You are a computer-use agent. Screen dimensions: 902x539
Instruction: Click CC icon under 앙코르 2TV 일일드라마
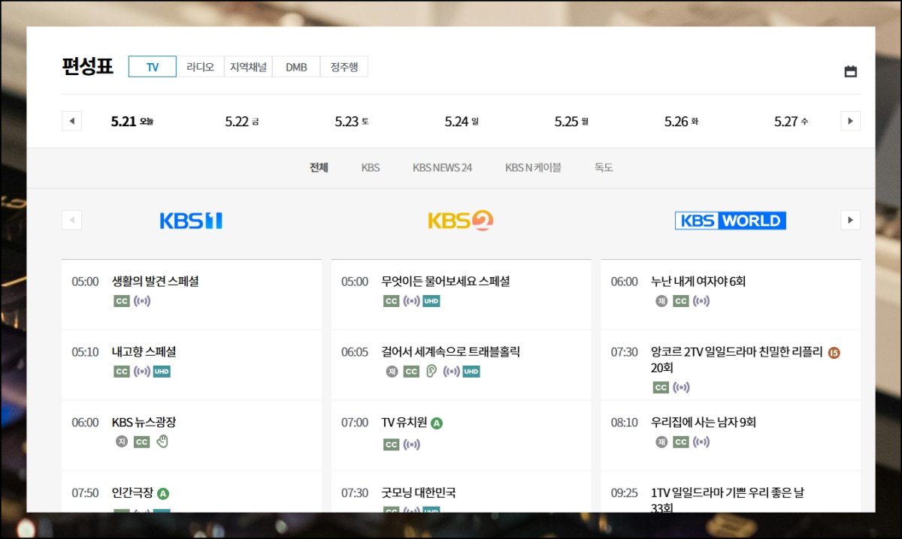[x=661, y=387]
